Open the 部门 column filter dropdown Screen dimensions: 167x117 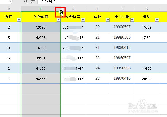tap(19, 20)
